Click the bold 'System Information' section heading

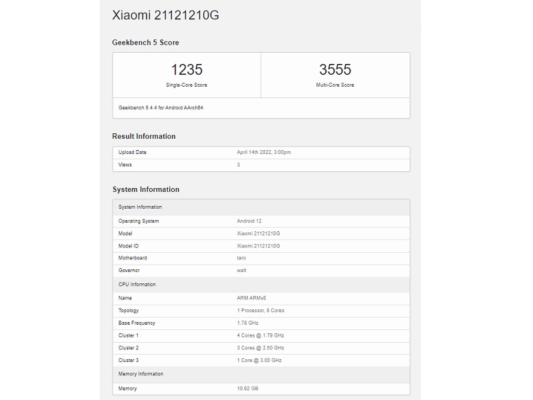tap(146, 189)
